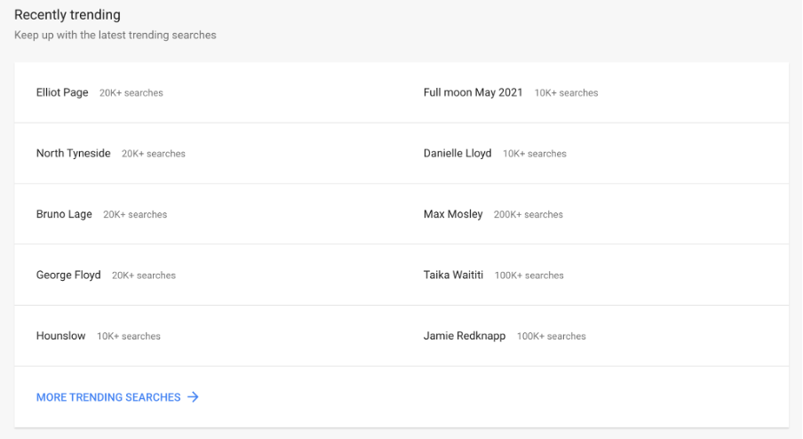Click '100K+ searches' next to Jamie Redknapp
Image resolution: width=803 pixels, height=439 pixels.
(x=551, y=337)
